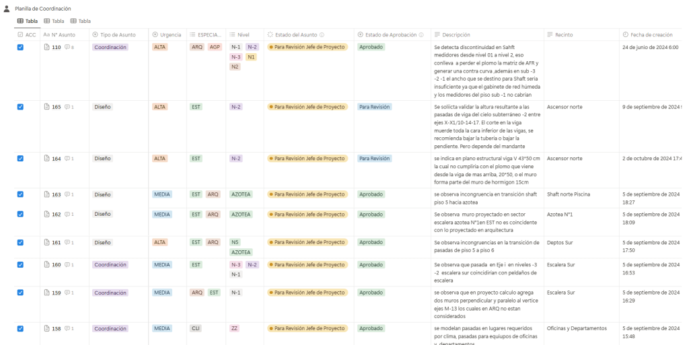The width and height of the screenshot is (689, 345).
Task: Toggle ACC checkbox for Asunto 110
Action: click(x=20, y=47)
